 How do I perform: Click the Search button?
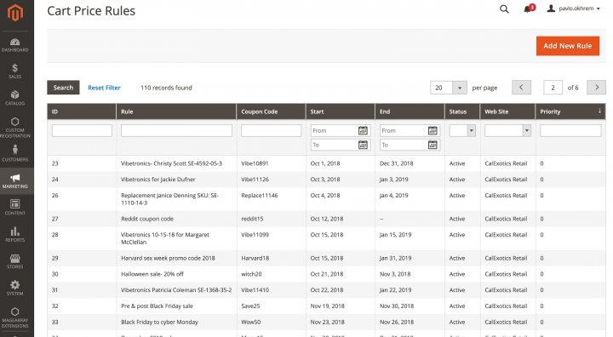click(x=63, y=88)
